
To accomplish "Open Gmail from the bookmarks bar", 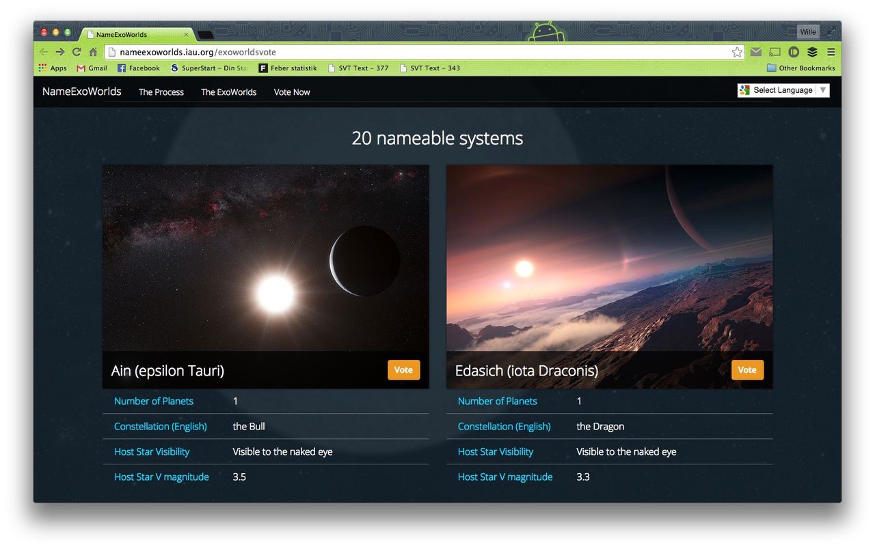I will 91,68.
